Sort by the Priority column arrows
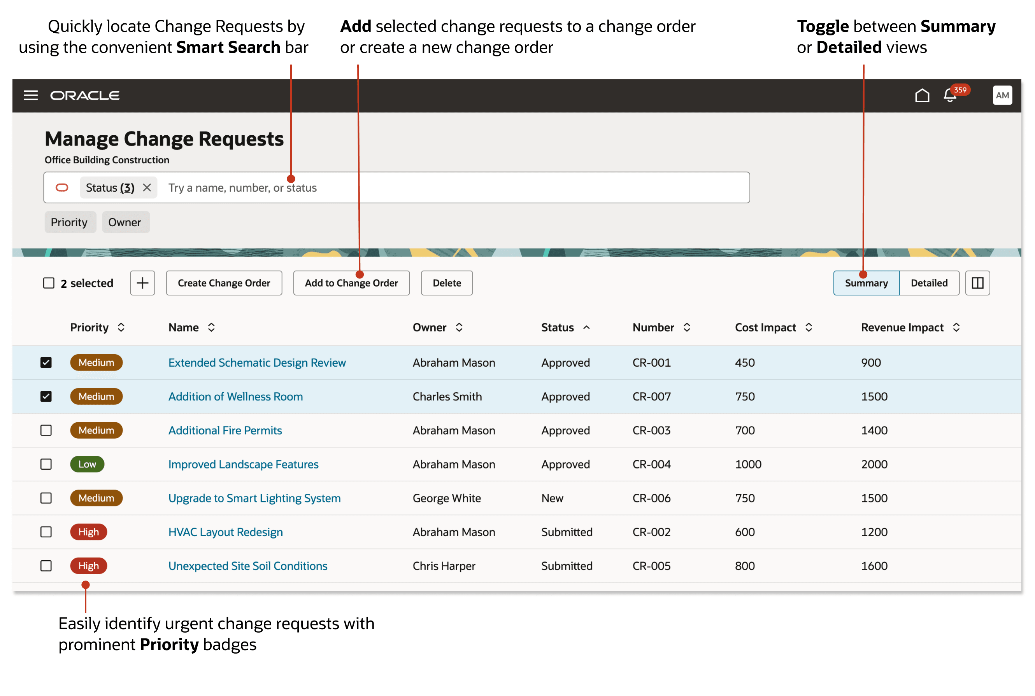The image size is (1035, 696). 121,327
